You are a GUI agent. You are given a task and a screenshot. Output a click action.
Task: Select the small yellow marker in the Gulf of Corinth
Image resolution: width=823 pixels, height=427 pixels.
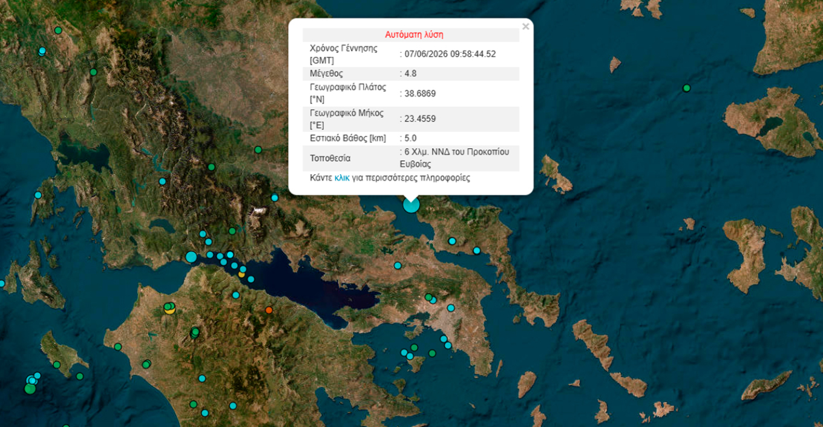[x=242, y=275]
